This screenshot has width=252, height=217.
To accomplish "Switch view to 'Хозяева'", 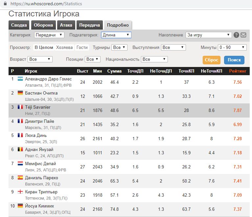I will coord(64,47).
